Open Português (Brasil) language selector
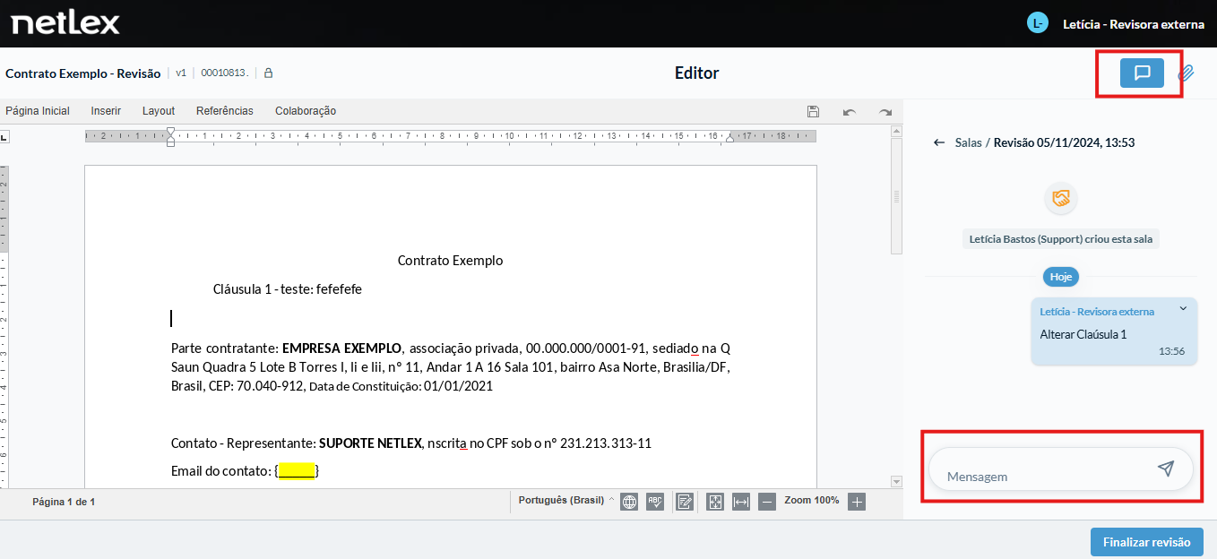The height and width of the screenshot is (559, 1217). tap(566, 500)
